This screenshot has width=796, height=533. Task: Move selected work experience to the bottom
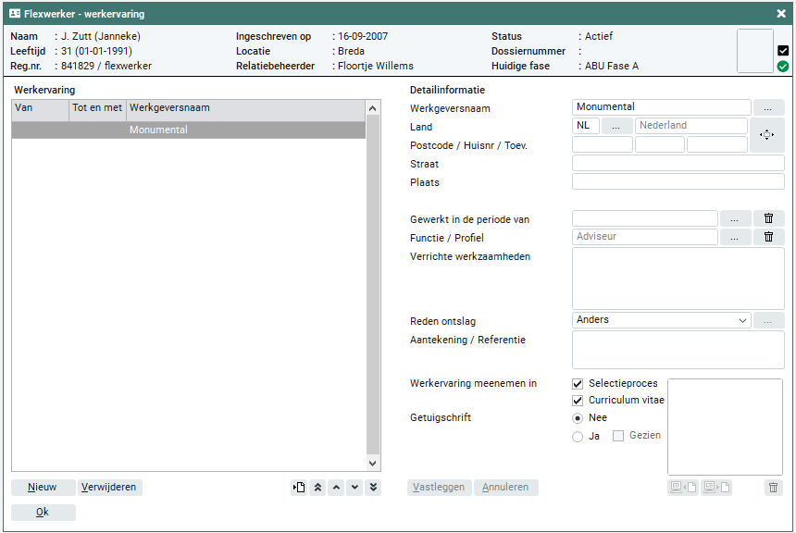373,488
